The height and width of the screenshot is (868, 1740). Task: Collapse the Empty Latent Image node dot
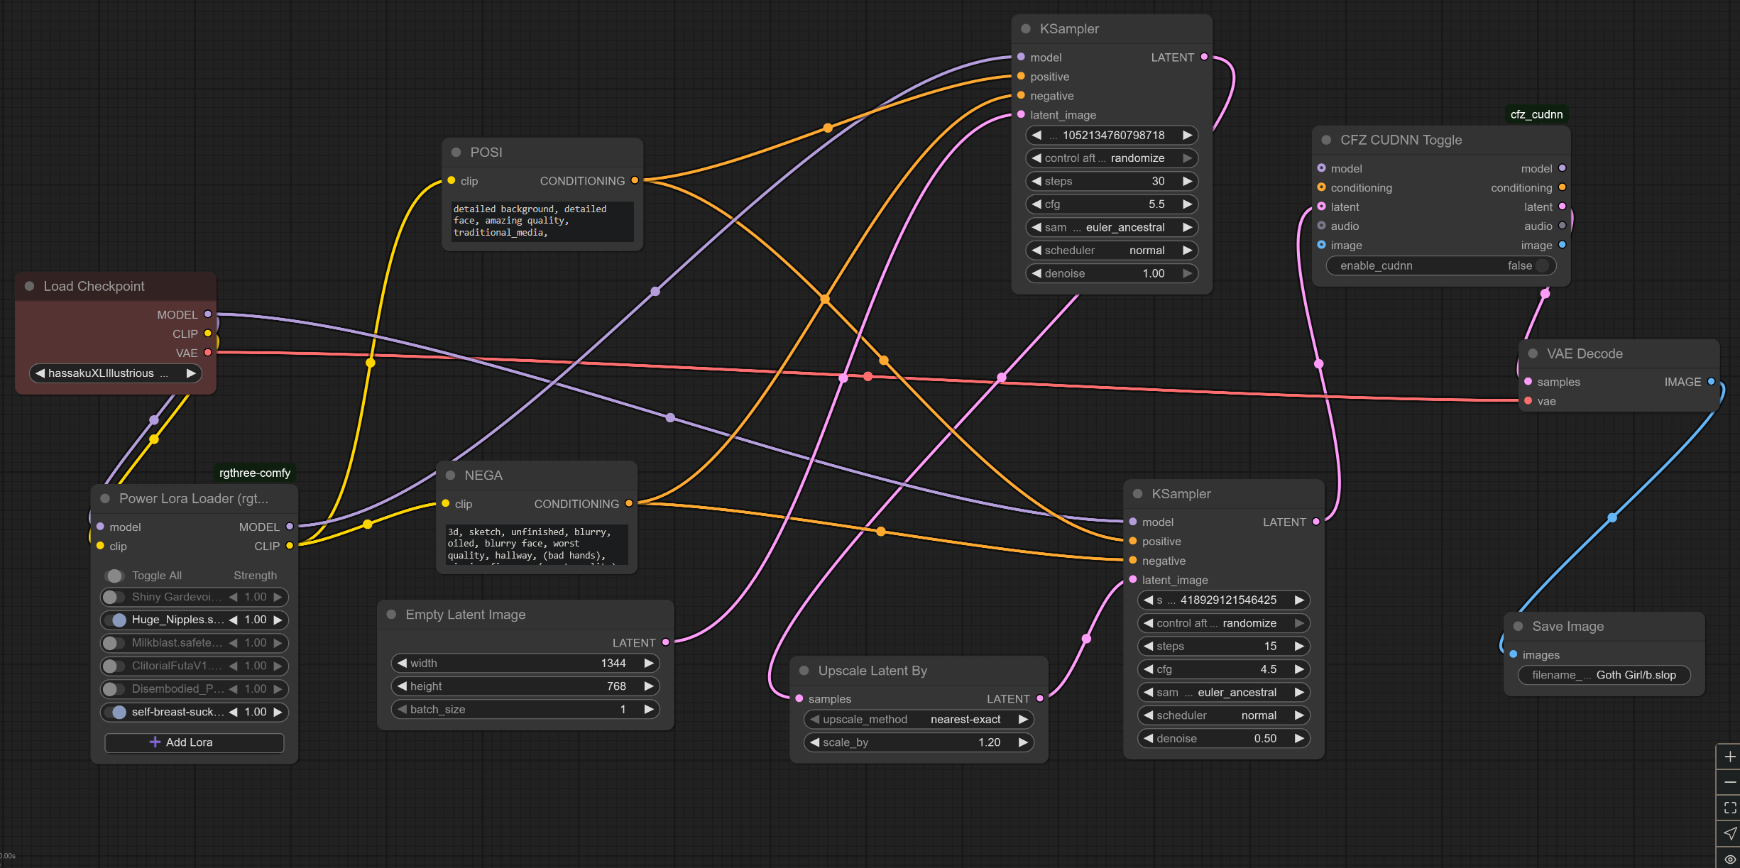pos(391,614)
